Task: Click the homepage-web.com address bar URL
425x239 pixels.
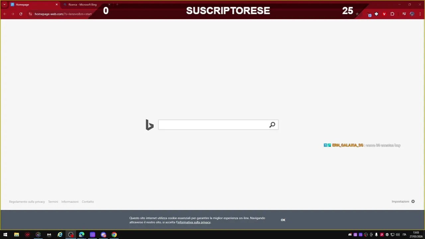Action: coord(63,14)
